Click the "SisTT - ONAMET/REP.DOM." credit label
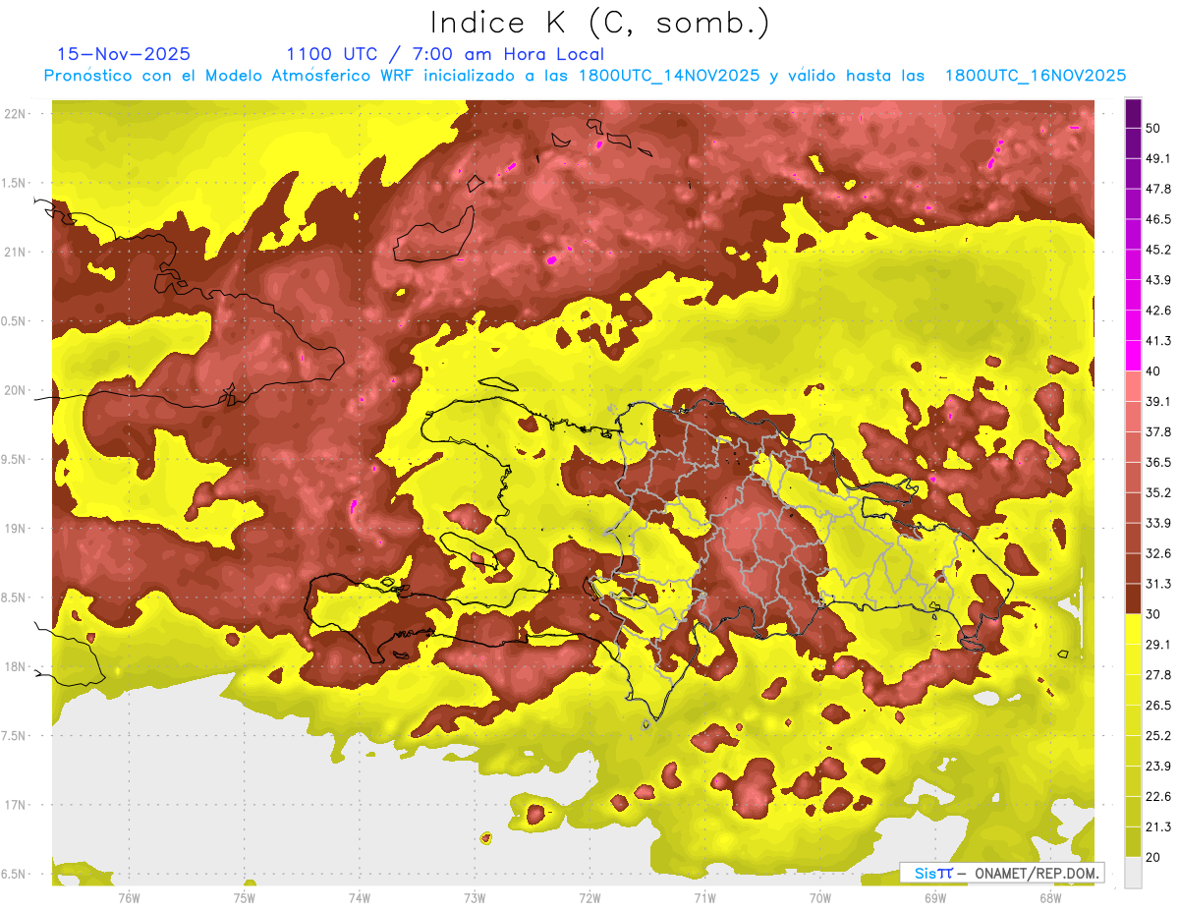1179x911 pixels. [x=1004, y=873]
